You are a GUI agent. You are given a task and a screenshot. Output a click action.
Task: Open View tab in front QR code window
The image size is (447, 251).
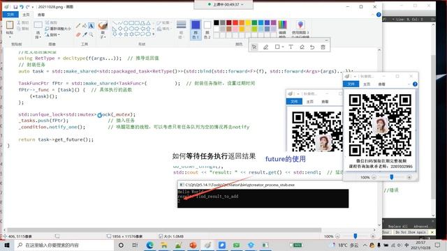tap(381, 84)
